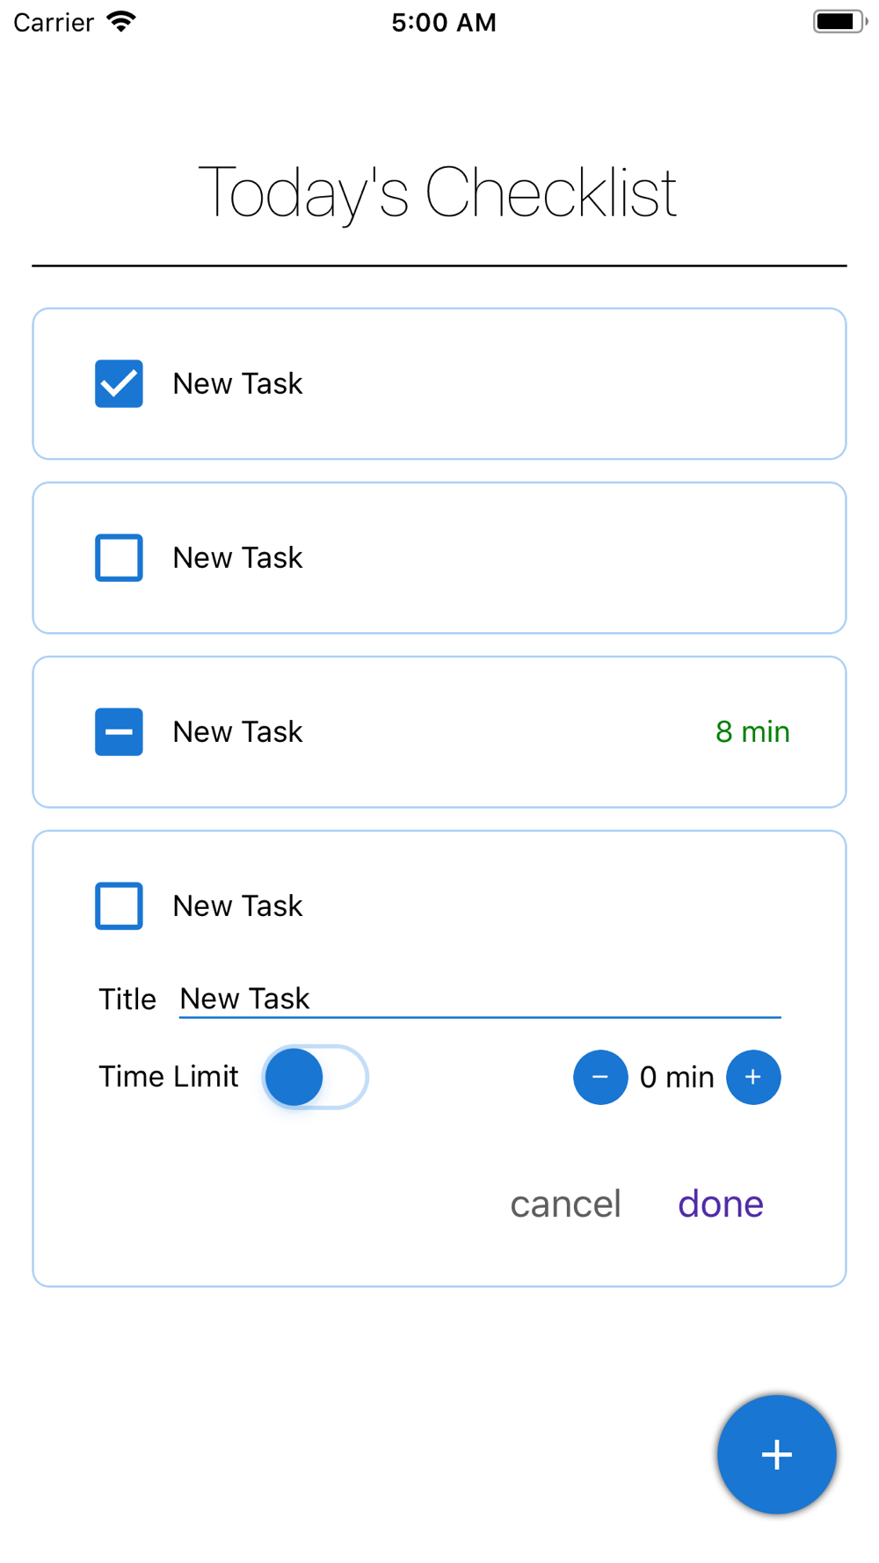Expand the task card showing 8 min
879x1563 pixels.
439,731
